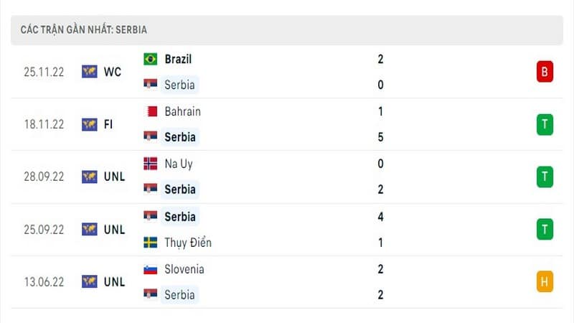Click the Brazil flag icon

click(x=150, y=59)
